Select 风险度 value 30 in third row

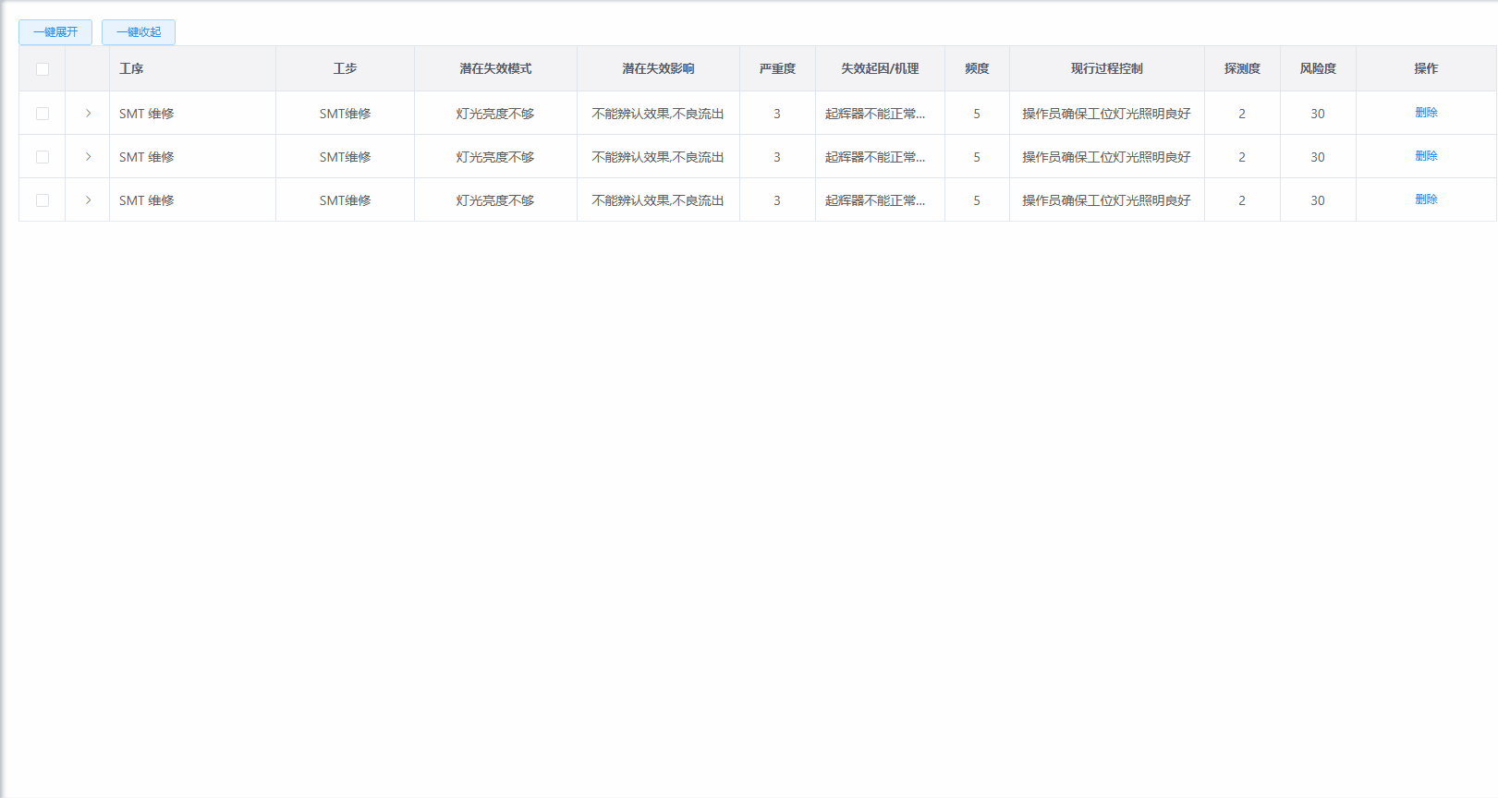1318,200
